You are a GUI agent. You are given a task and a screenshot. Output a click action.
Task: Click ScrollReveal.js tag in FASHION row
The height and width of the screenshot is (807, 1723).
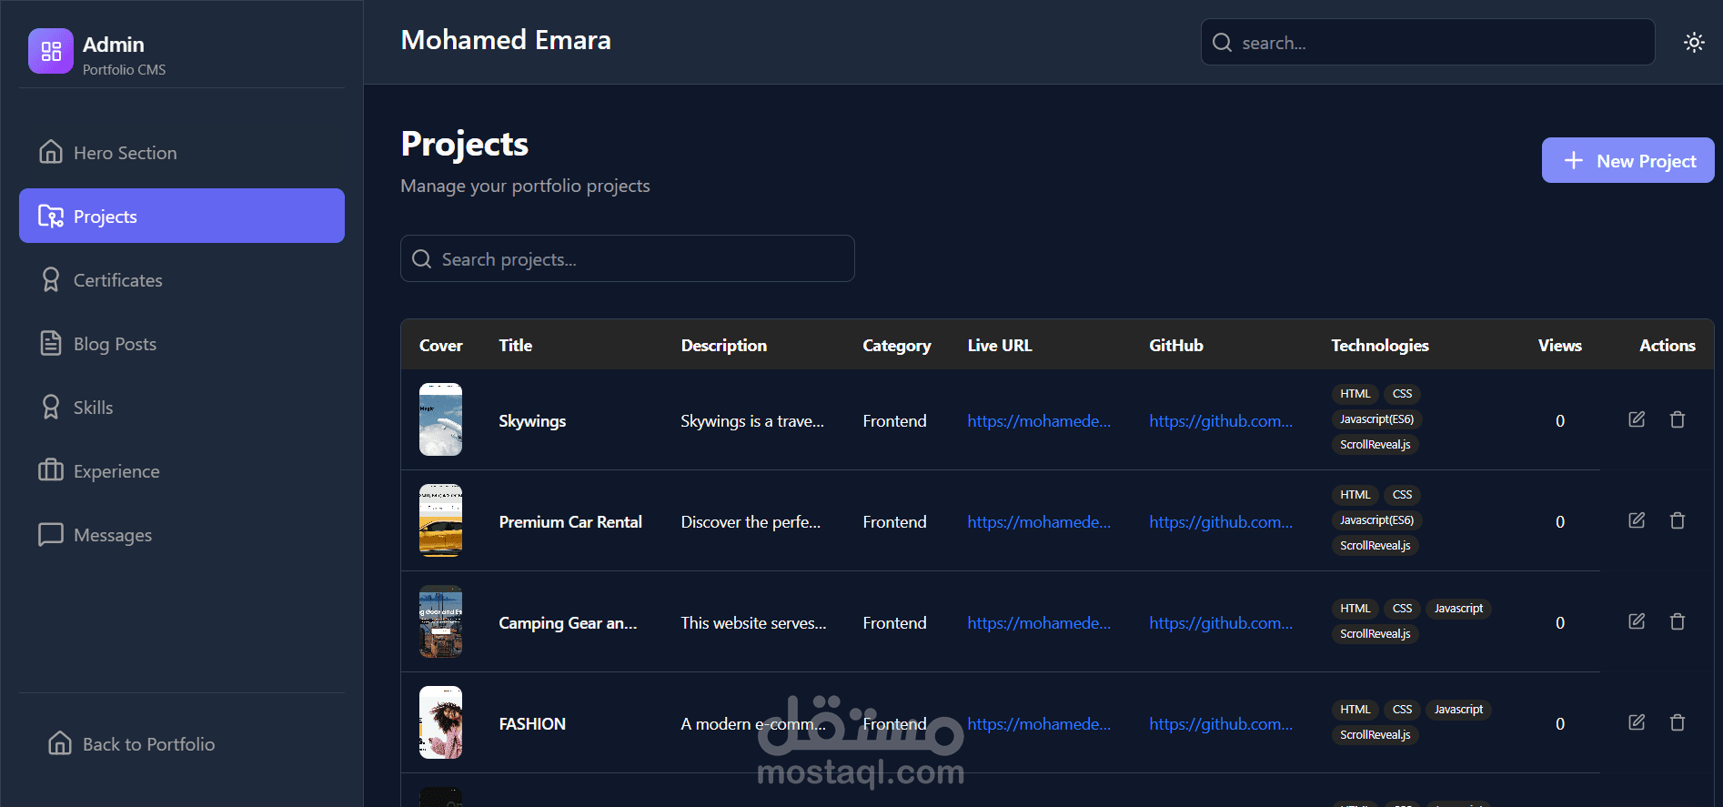click(x=1375, y=735)
